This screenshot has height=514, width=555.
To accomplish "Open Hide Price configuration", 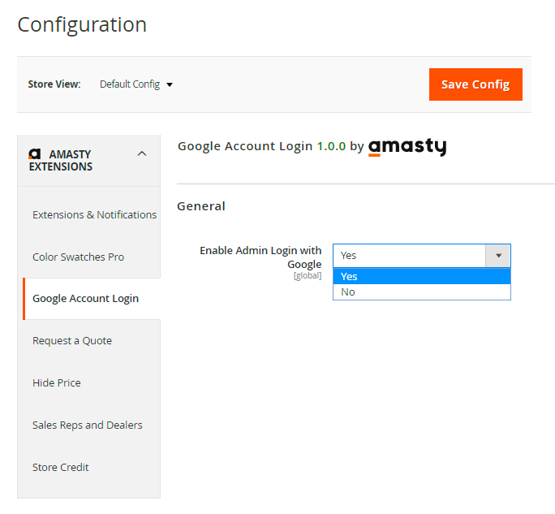I will pos(57,383).
